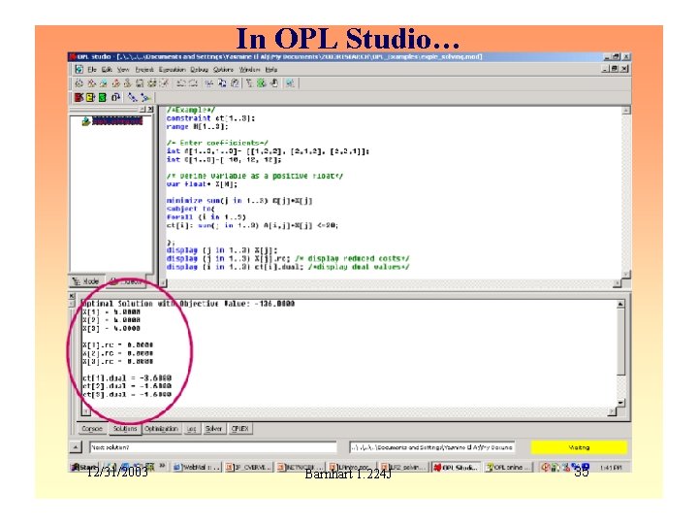Open the Edit menu
This screenshot has width=698, height=524.
coord(107,70)
